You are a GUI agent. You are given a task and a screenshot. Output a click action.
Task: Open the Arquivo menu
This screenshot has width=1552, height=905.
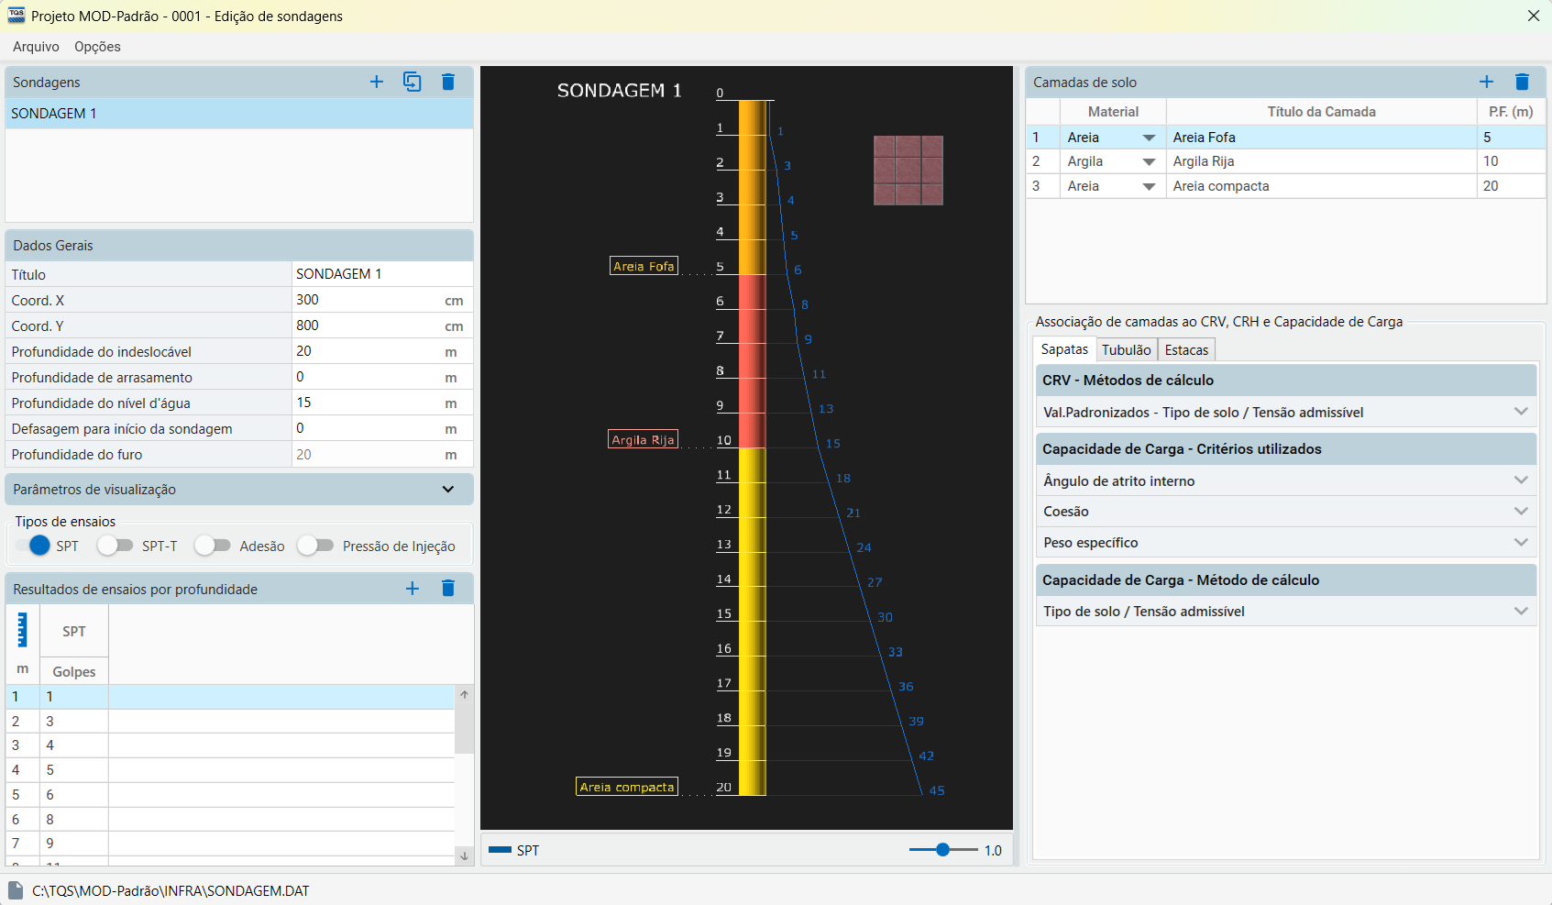(36, 47)
